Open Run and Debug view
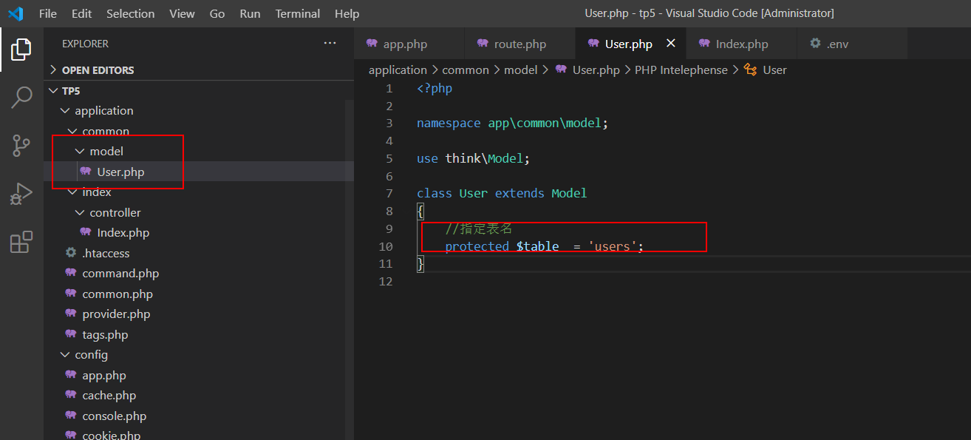 [21, 193]
